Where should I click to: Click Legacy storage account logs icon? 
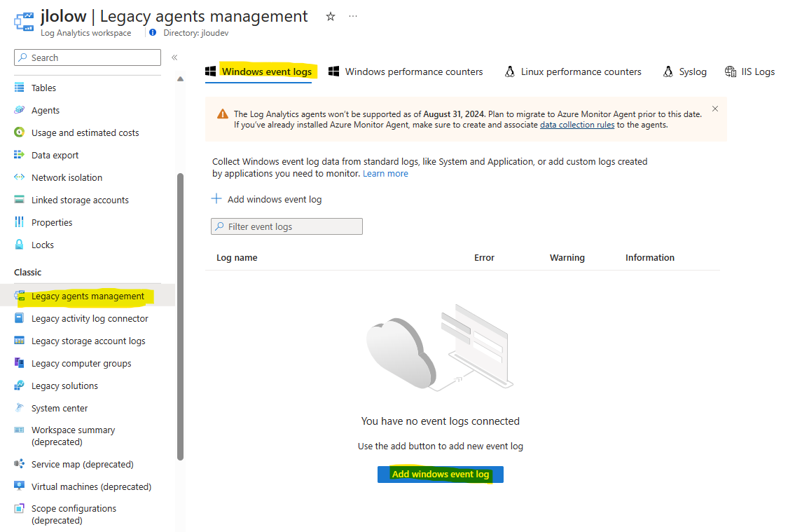pos(19,341)
